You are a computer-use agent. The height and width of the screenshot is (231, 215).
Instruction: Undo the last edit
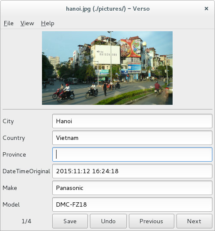(108, 221)
